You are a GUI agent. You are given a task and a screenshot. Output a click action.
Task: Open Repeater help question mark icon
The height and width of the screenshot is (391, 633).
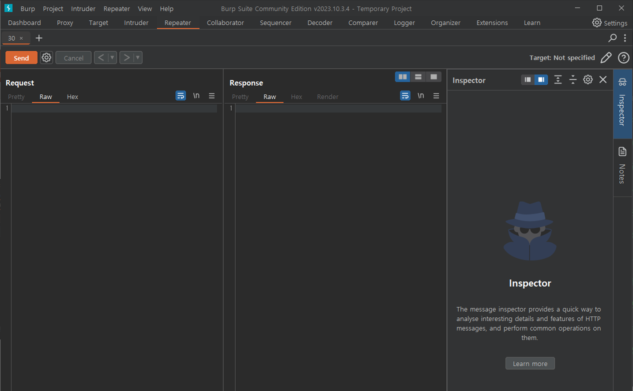pyautogui.click(x=623, y=57)
